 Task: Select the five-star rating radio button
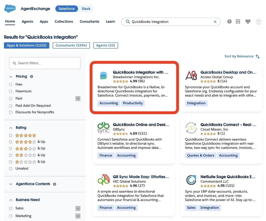pos(11,135)
